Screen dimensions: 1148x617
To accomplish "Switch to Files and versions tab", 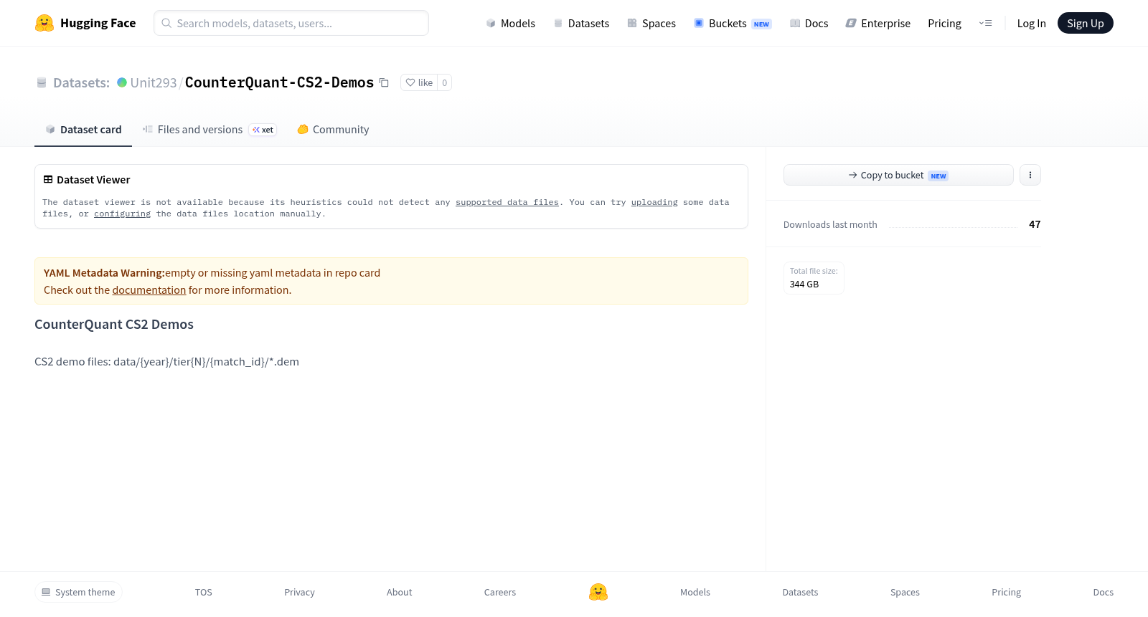I will coord(210,130).
